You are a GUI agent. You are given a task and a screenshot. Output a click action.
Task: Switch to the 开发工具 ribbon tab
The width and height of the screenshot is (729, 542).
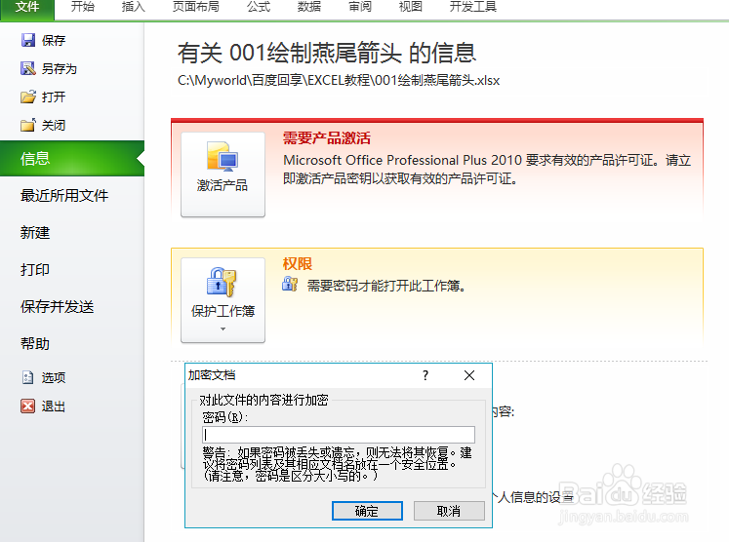tap(473, 7)
